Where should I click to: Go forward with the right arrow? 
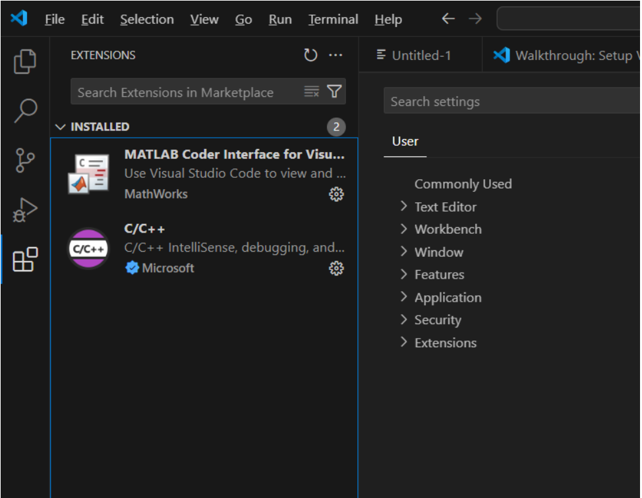pyautogui.click(x=475, y=18)
